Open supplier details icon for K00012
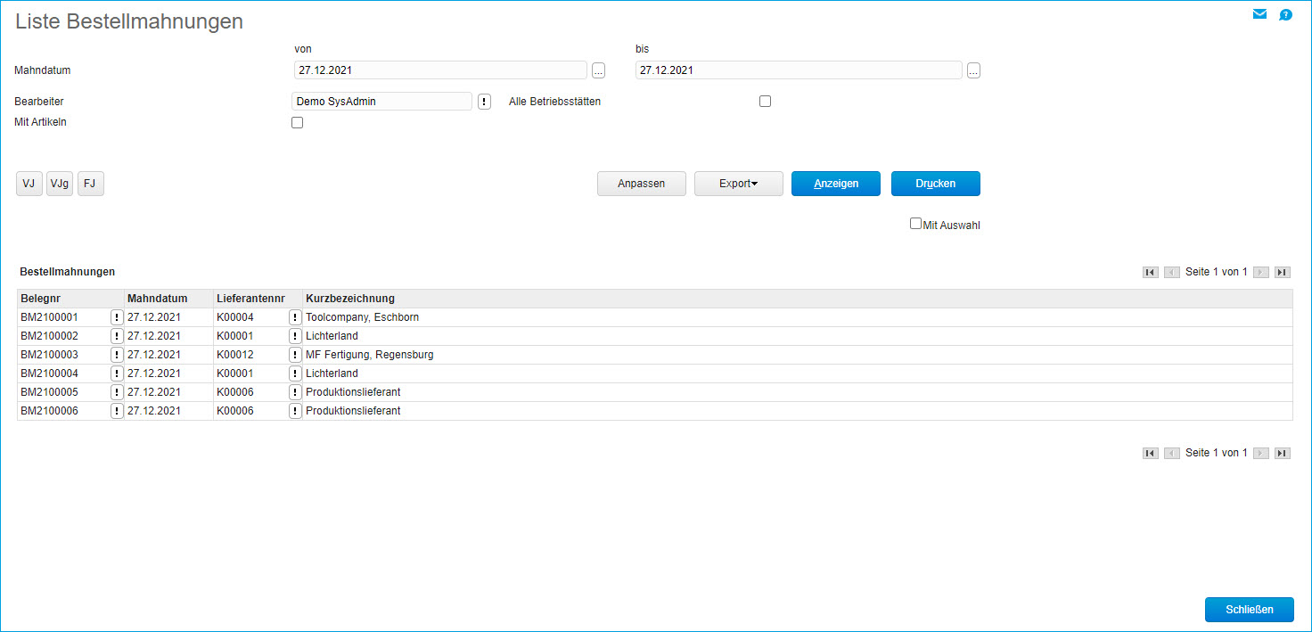The width and height of the screenshot is (1312, 632). click(x=294, y=355)
